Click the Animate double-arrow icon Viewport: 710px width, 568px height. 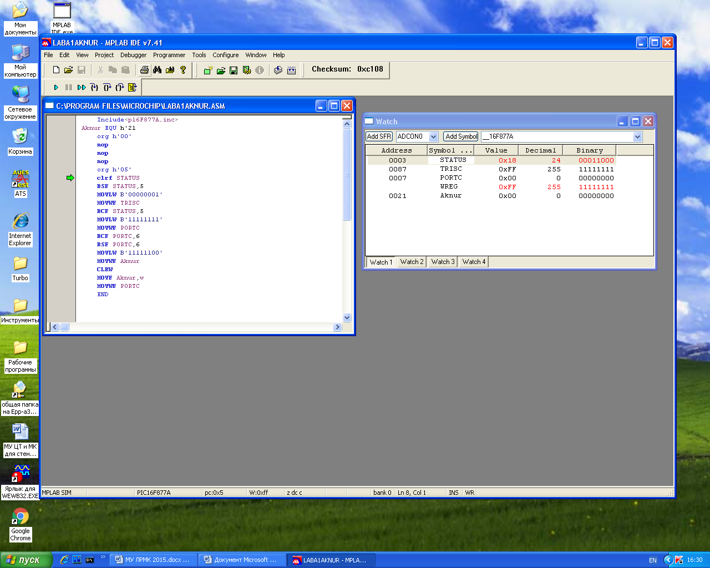coord(82,88)
